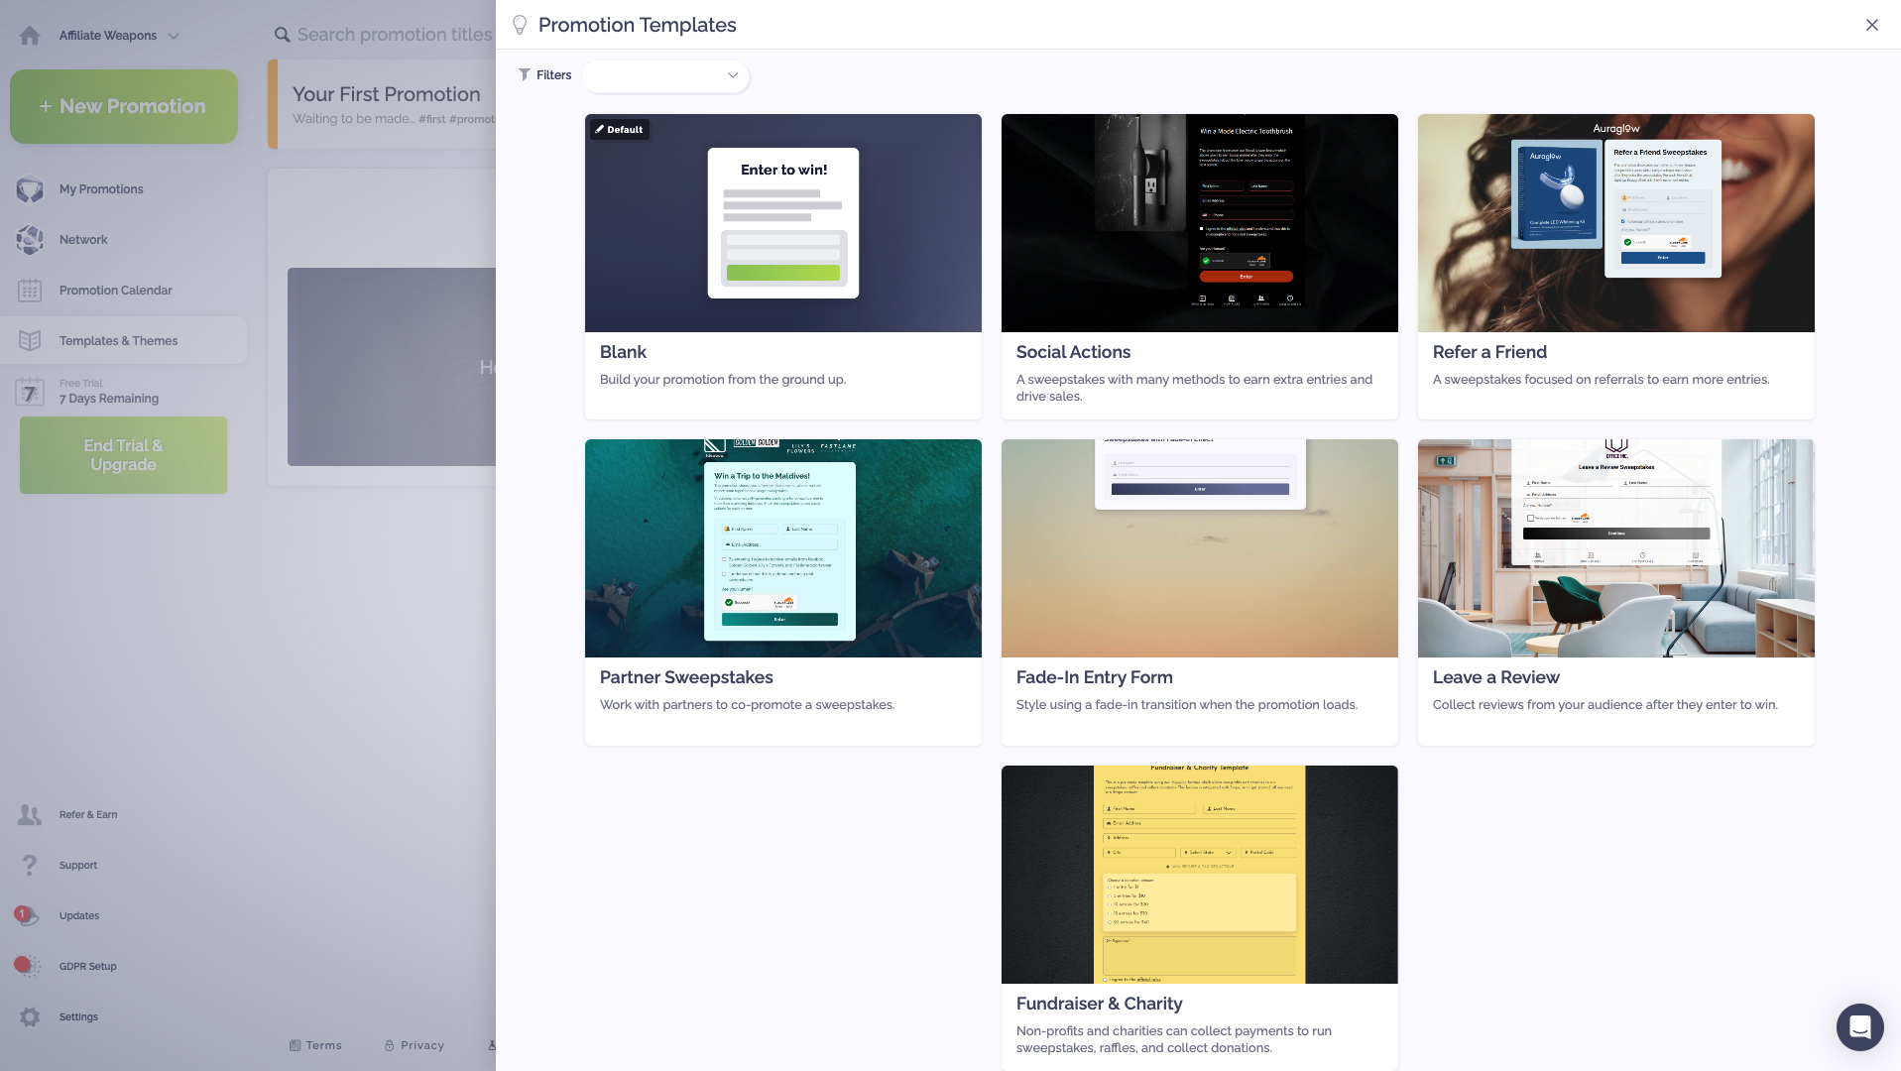The width and height of the screenshot is (1901, 1071).
Task: Click the New Promotion button
Action: [x=123, y=106]
